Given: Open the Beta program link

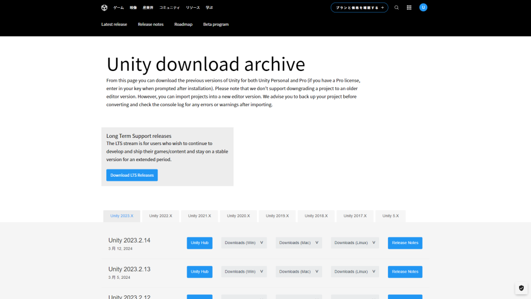Looking at the screenshot, I should click(x=216, y=24).
